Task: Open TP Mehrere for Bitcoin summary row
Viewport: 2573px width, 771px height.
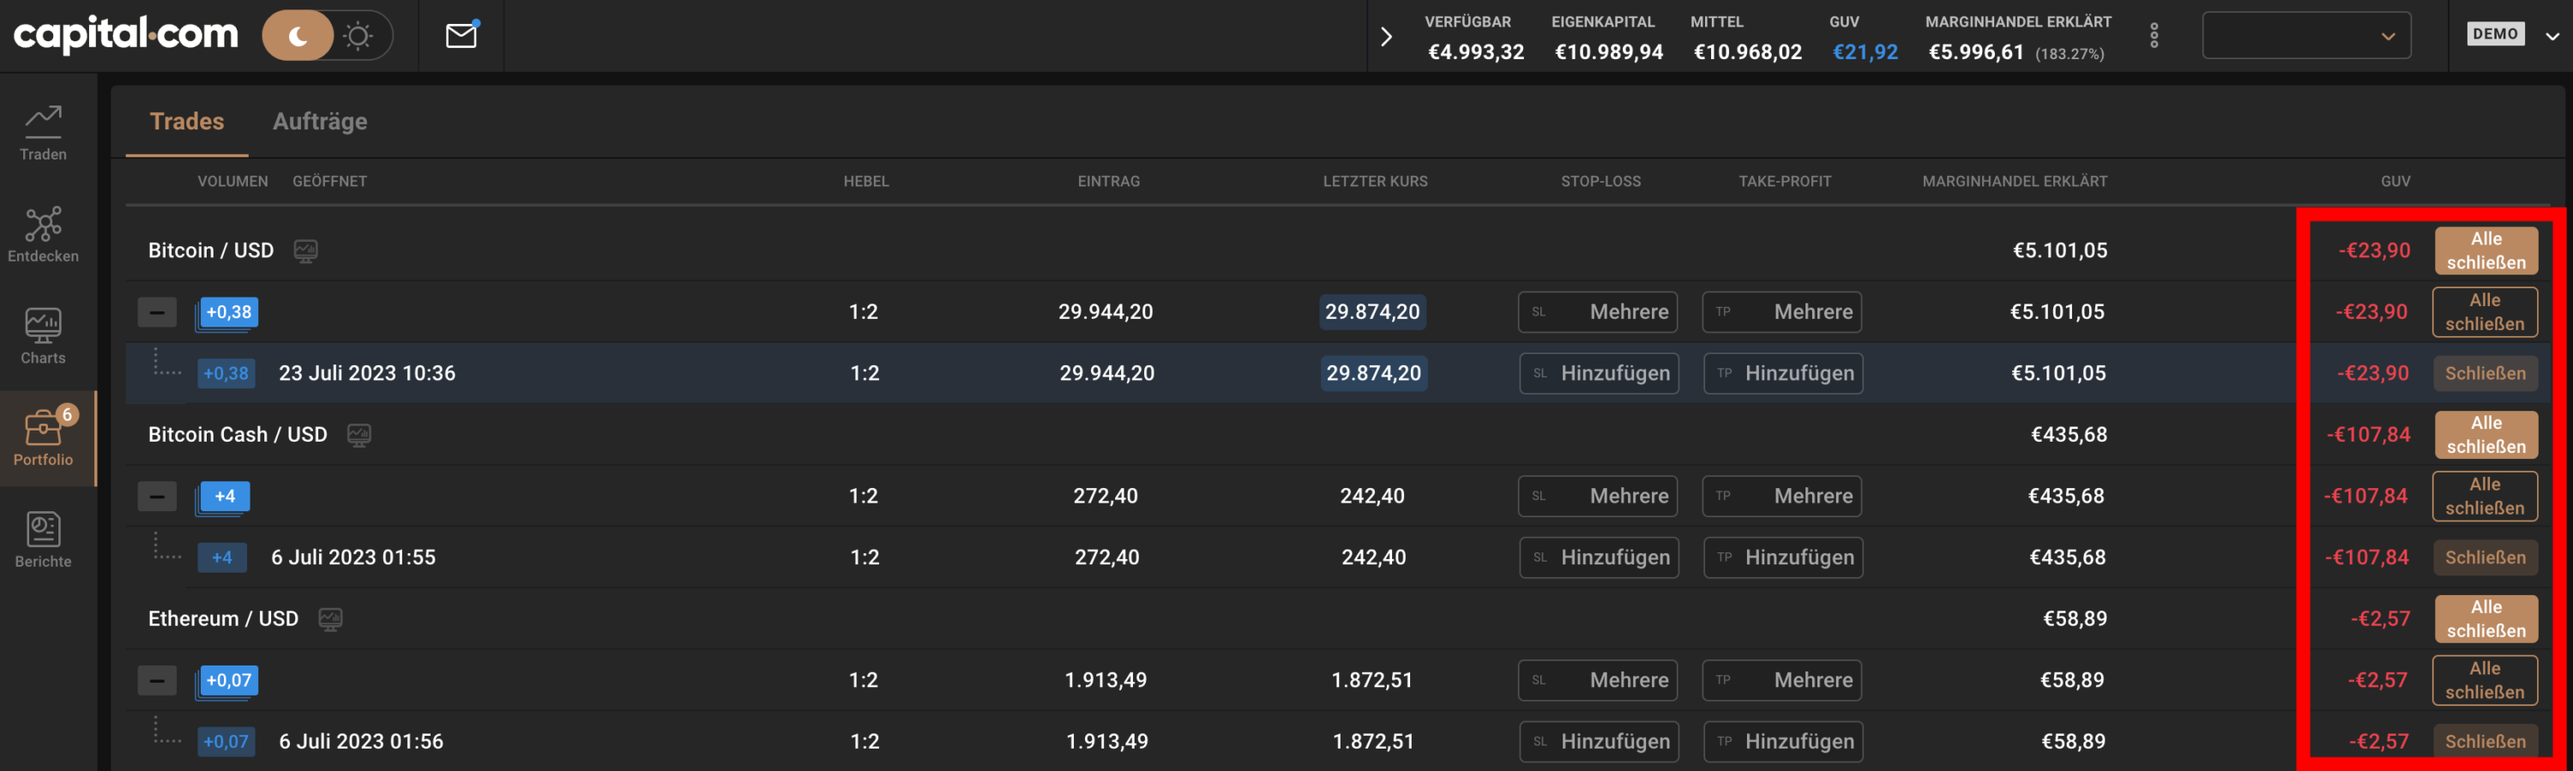Action: tap(1781, 311)
